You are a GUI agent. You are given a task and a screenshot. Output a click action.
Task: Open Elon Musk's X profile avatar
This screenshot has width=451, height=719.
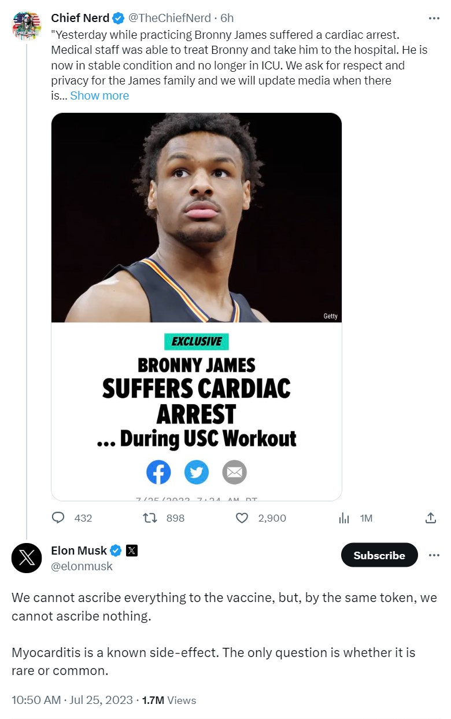[27, 558]
